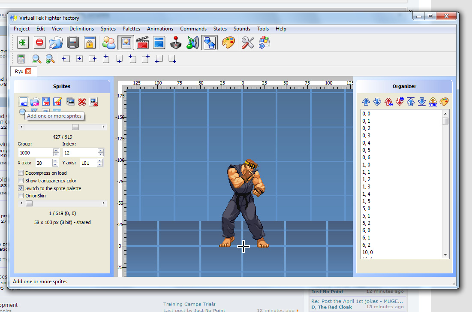Decrease the Index value with down arrow
Screen dimensions: 472x312
[x=101, y=154]
